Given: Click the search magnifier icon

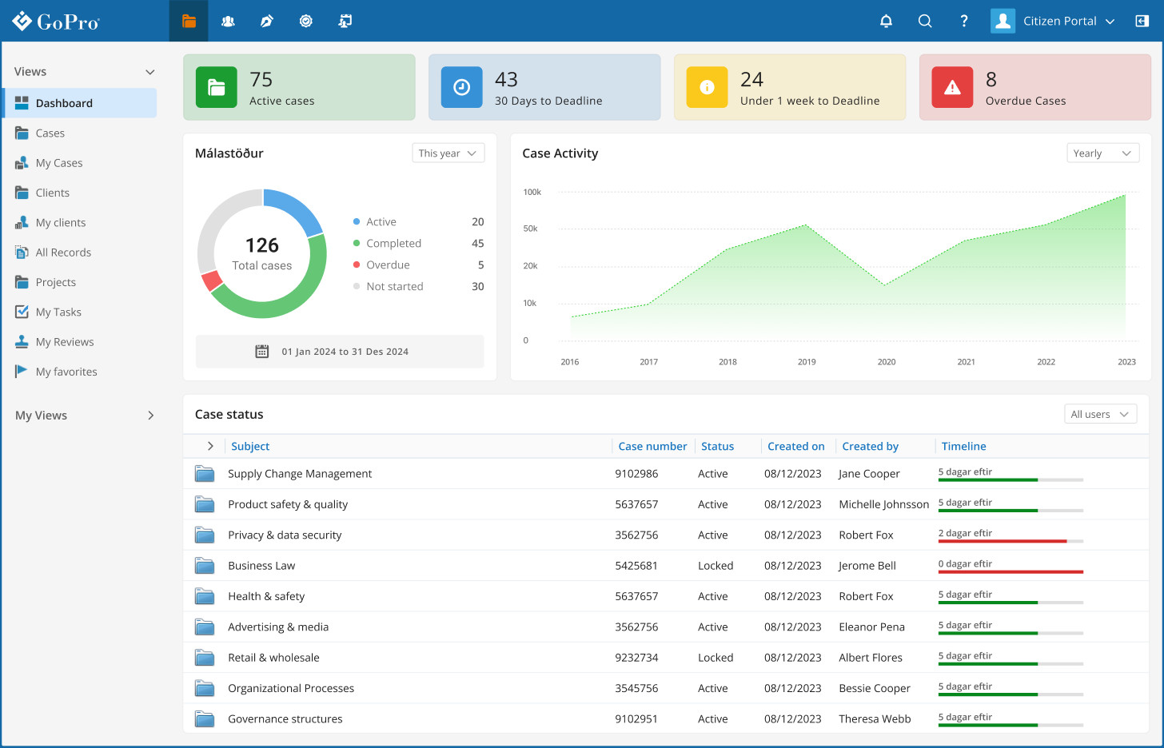Looking at the screenshot, I should 925,21.
